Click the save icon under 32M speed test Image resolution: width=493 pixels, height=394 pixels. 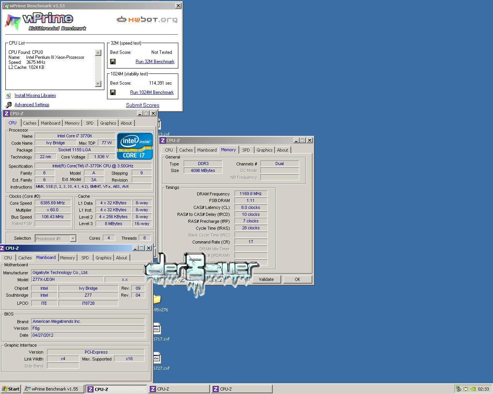pyautogui.click(x=113, y=62)
